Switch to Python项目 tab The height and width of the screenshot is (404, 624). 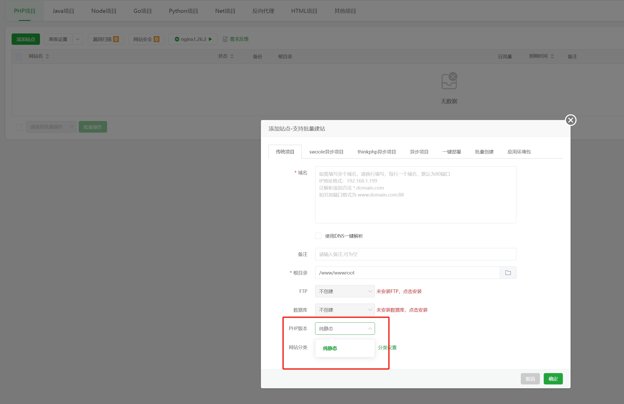pos(183,11)
